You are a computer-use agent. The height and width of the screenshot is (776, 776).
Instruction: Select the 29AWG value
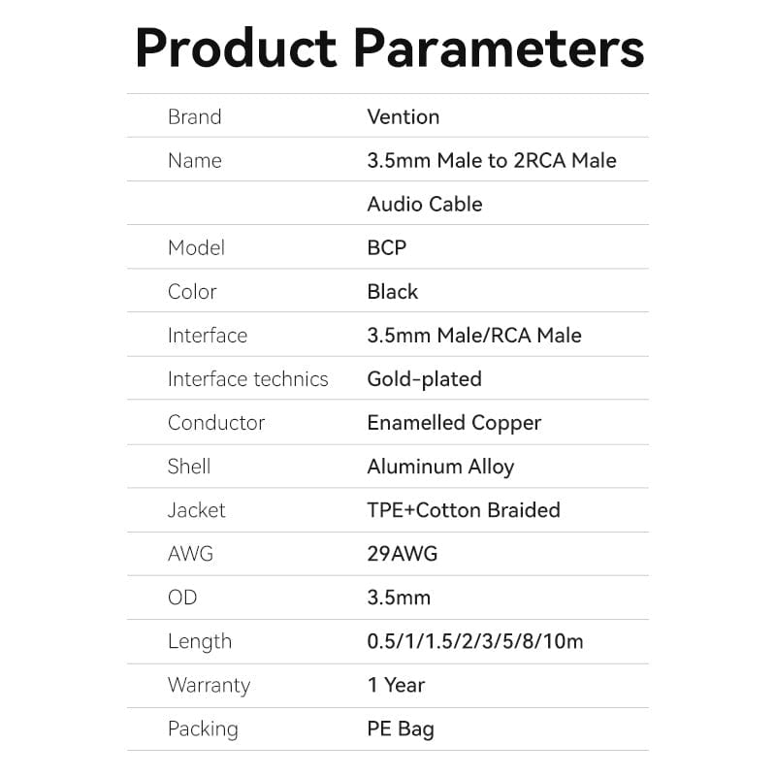(402, 554)
